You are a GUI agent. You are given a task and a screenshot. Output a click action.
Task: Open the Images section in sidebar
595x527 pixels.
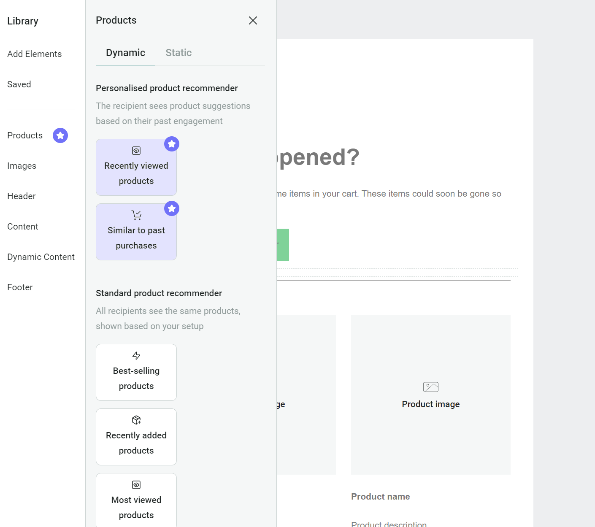tap(22, 166)
